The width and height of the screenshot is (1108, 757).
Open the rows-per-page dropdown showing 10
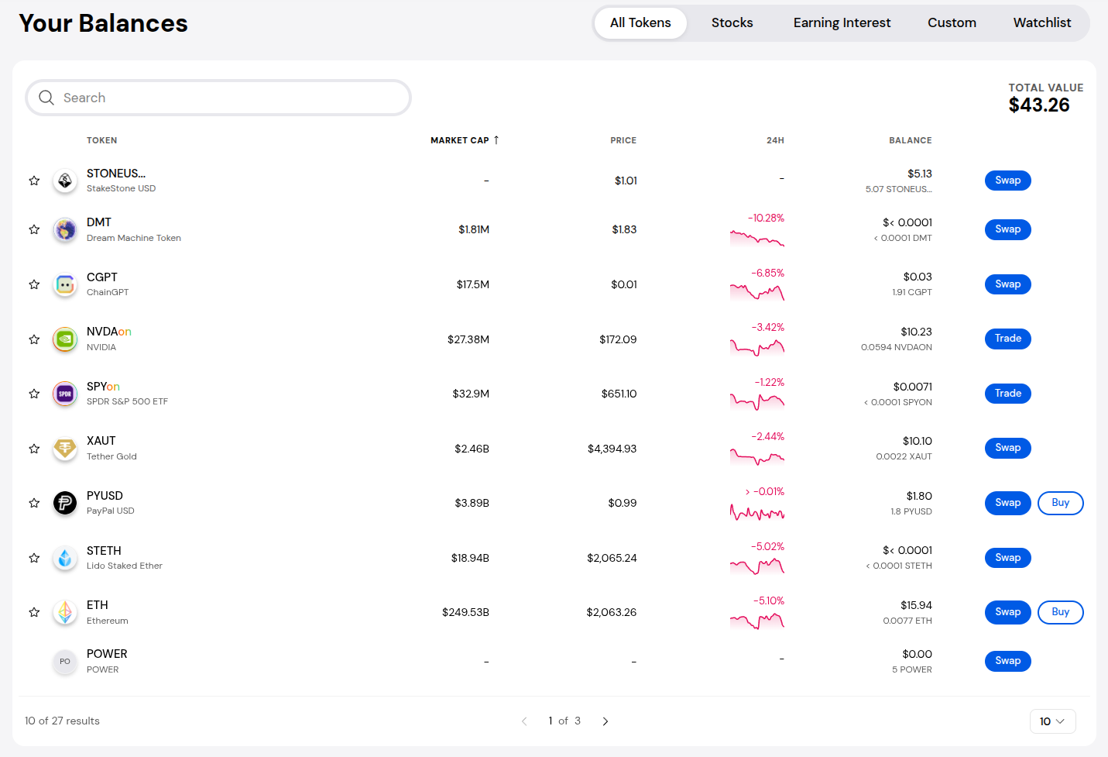1052,721
